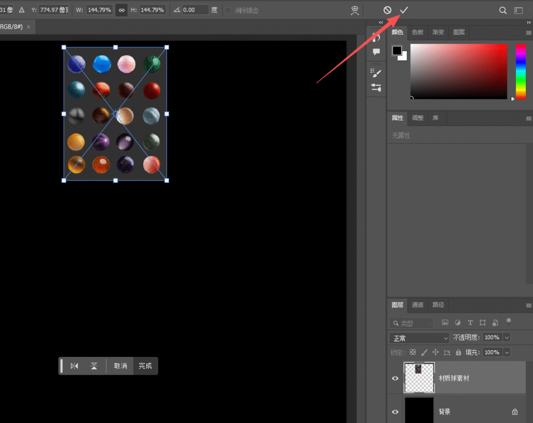The width and height of the screenshot is (533, 423).
Task: Toggle lock position in Layers panel
Action: [436, 352]
